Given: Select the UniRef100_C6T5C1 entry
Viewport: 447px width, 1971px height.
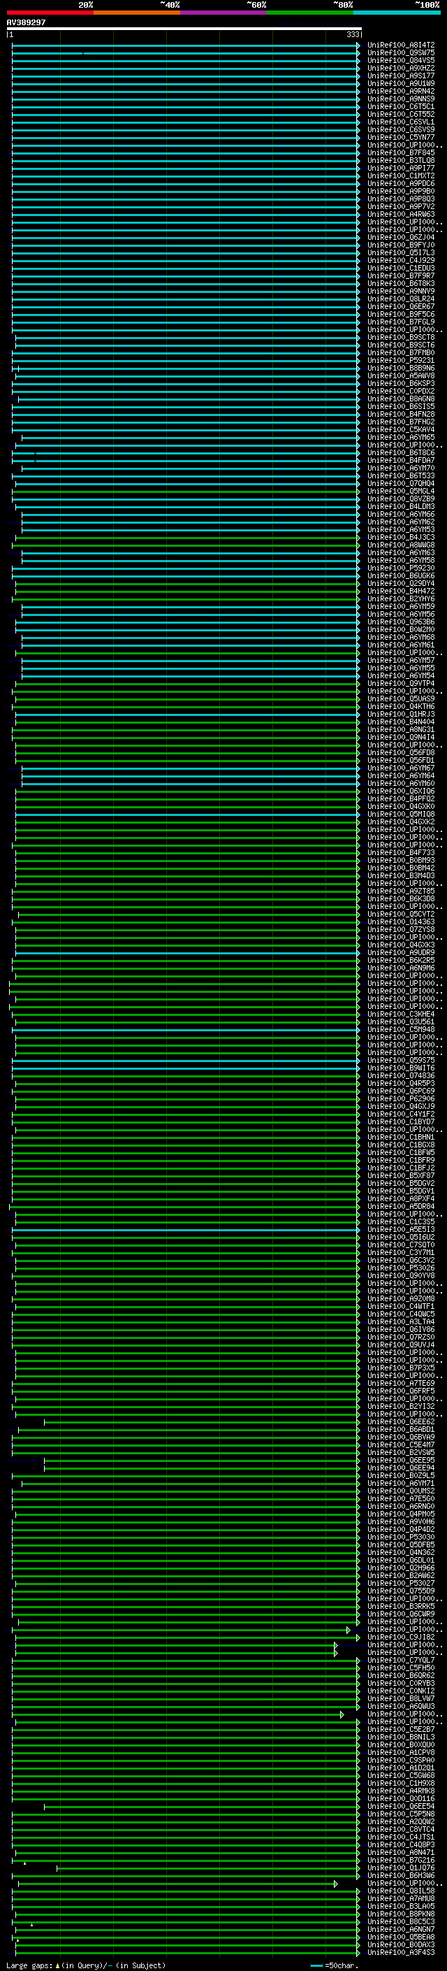Looking at the screenshot, I should 401,106.
